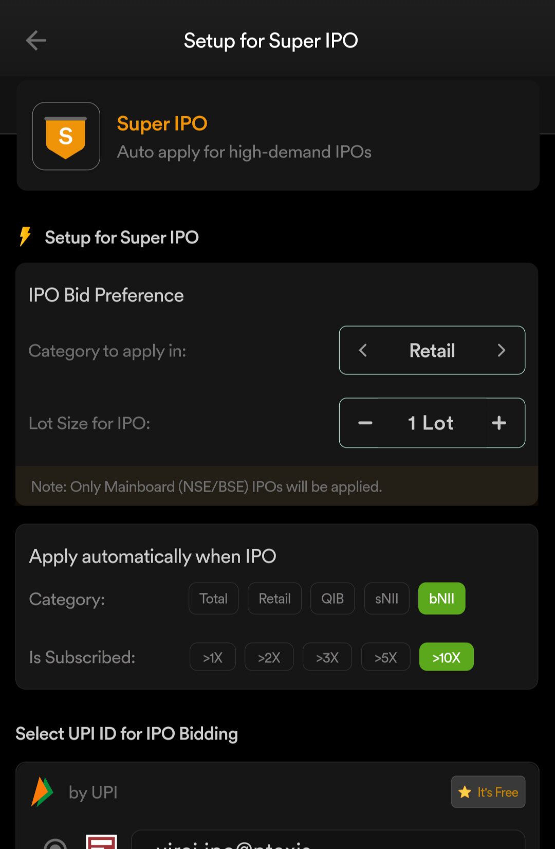
Task: Set subscription threshold to >1X
Action: pos(213,657)
